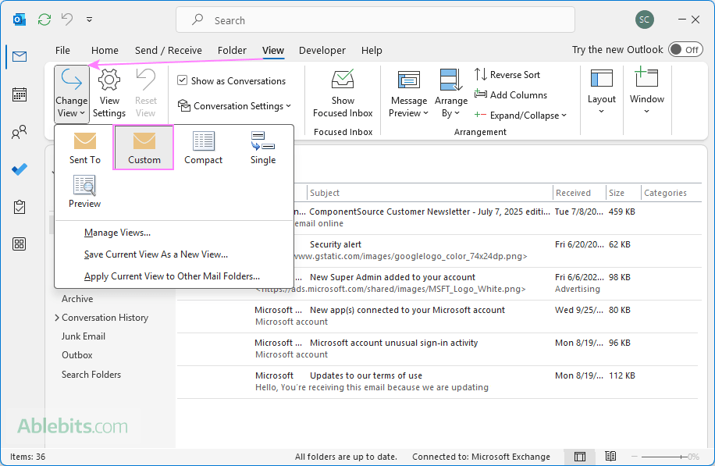Select the Compact view

(203, 148)
